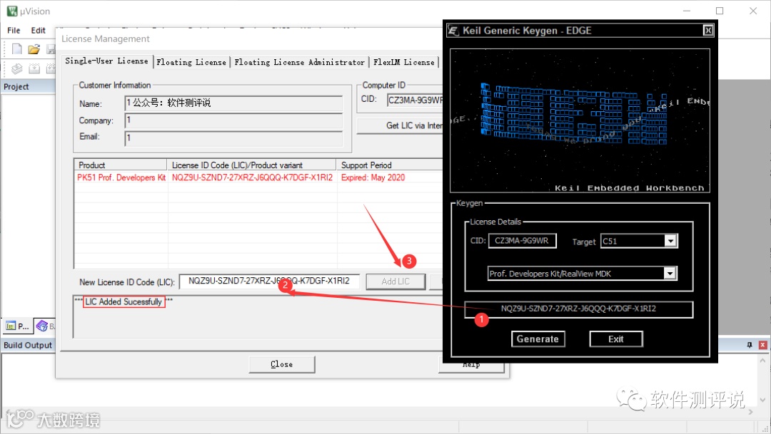Click the Rebuild all targets toolbar icon
771x434 pixels.
(x=51, y=68)
